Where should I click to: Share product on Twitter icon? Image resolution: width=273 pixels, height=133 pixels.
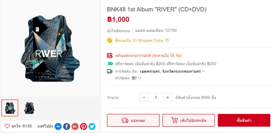click(92, 126)
